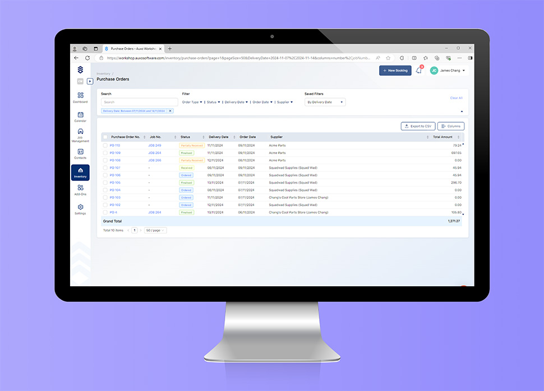Open the Dashboard from the sidebar
This screenshot has height=391, width=544.
[80, 95]
